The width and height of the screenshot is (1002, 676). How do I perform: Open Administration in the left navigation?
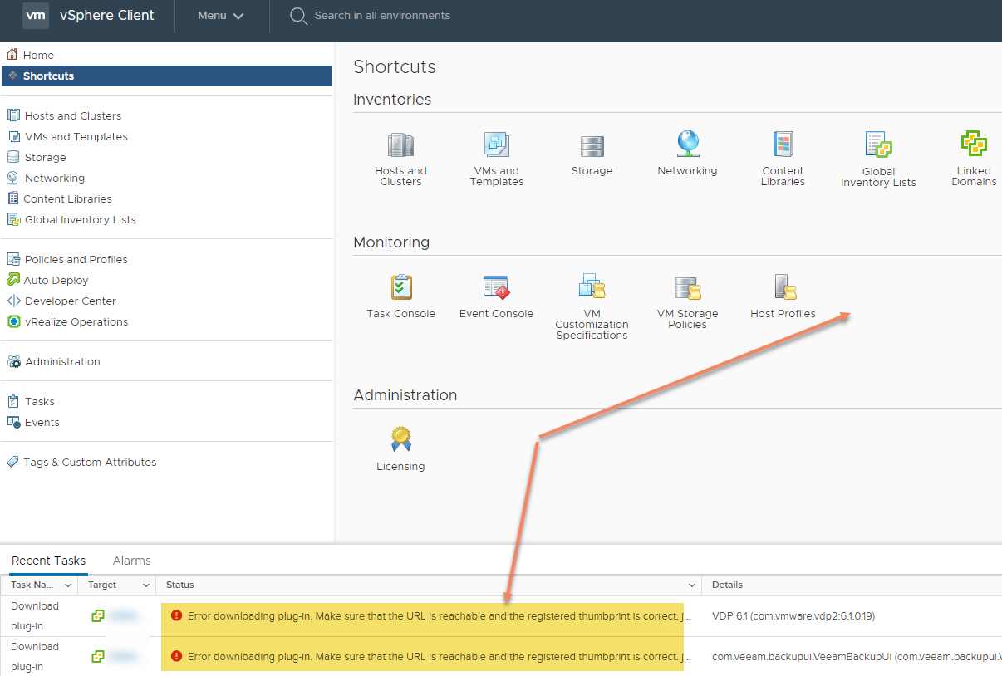tap(62, 362)
